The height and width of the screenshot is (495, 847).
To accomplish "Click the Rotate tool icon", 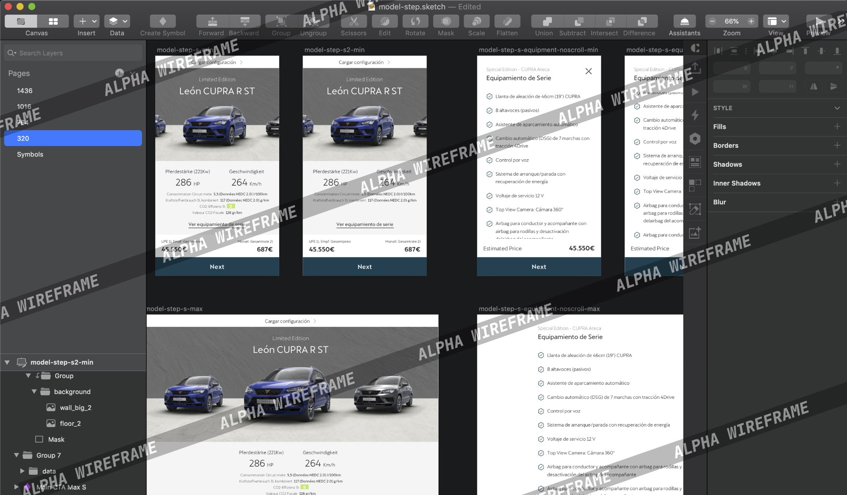I will (415, 21).
